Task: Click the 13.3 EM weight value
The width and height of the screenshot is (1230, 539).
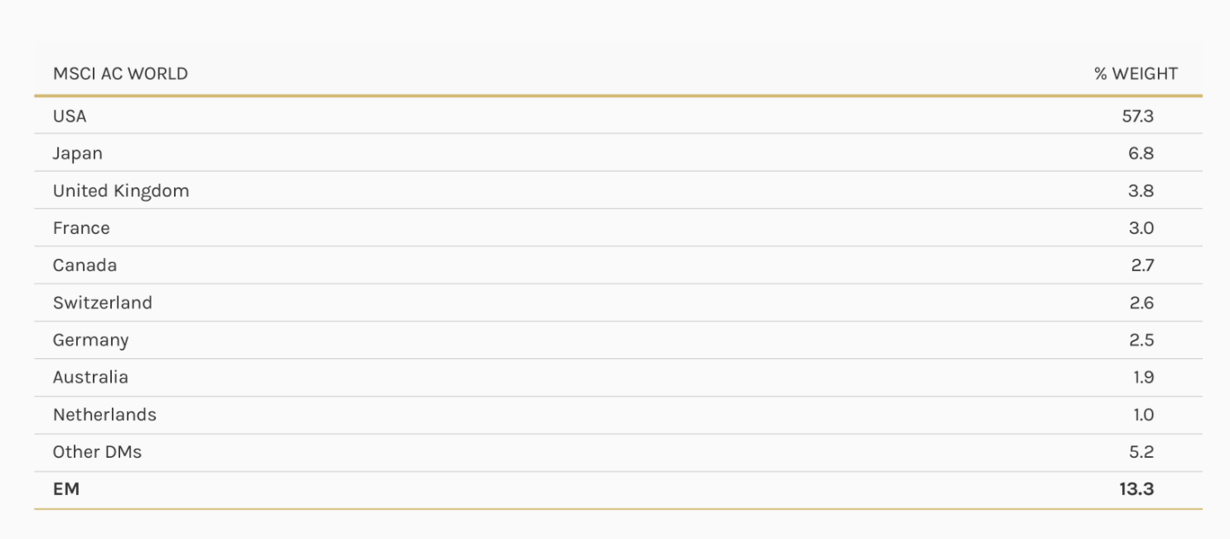Action: point(1136,489)
